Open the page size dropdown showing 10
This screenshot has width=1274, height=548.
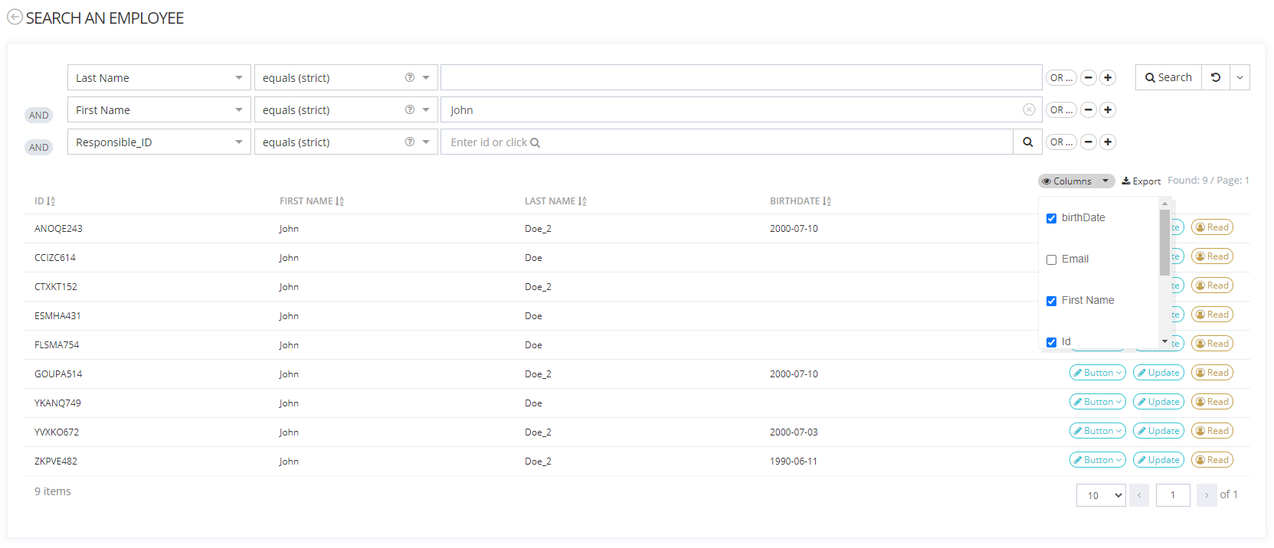pos(1101,495)
